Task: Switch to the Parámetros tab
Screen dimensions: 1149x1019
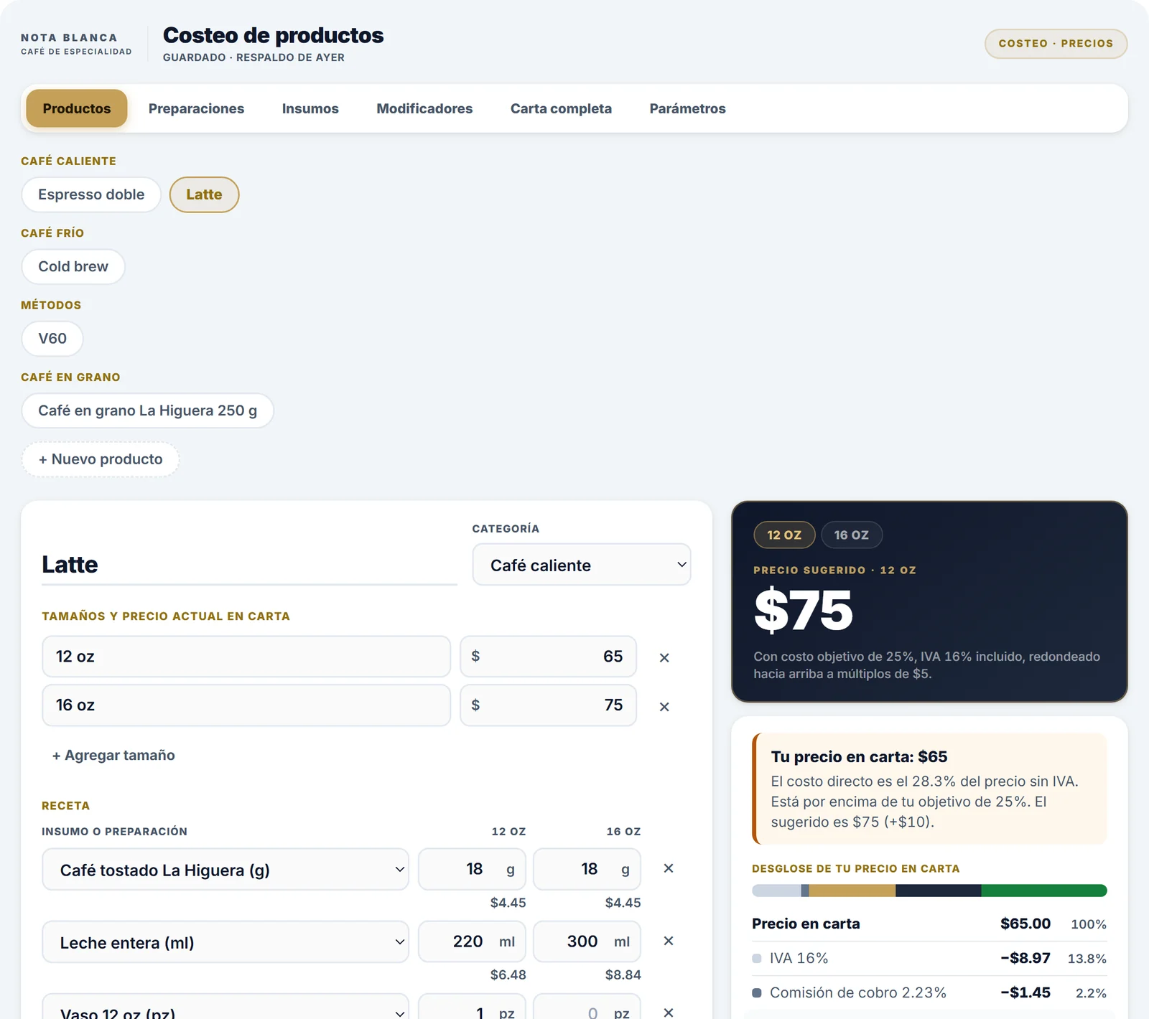Action: point(687,108)
